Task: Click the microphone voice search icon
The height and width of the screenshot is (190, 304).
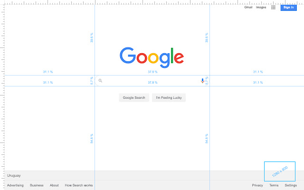Action: click(x=202, y=81)
